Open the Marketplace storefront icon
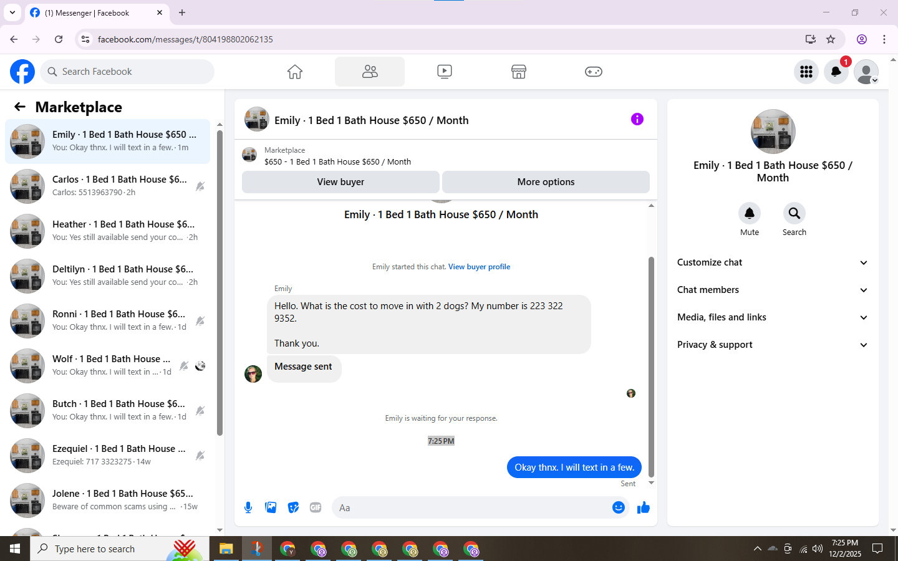Viewport: 898px width, 561px height. coord(519,72)
